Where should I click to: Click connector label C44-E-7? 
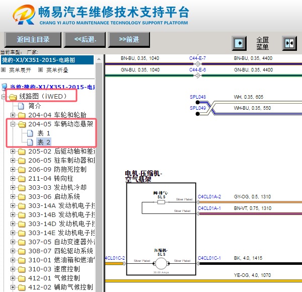click(x=197, y=58)
